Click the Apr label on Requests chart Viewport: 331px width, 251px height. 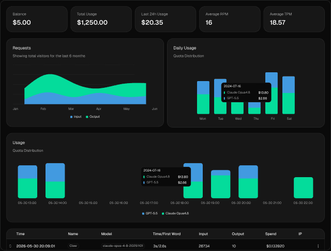[x=99, y=109]
